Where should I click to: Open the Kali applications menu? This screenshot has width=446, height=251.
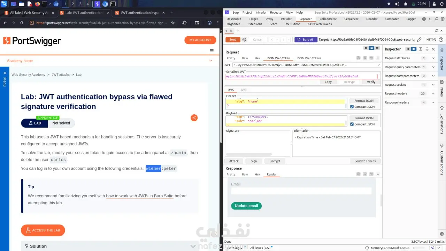4,4
